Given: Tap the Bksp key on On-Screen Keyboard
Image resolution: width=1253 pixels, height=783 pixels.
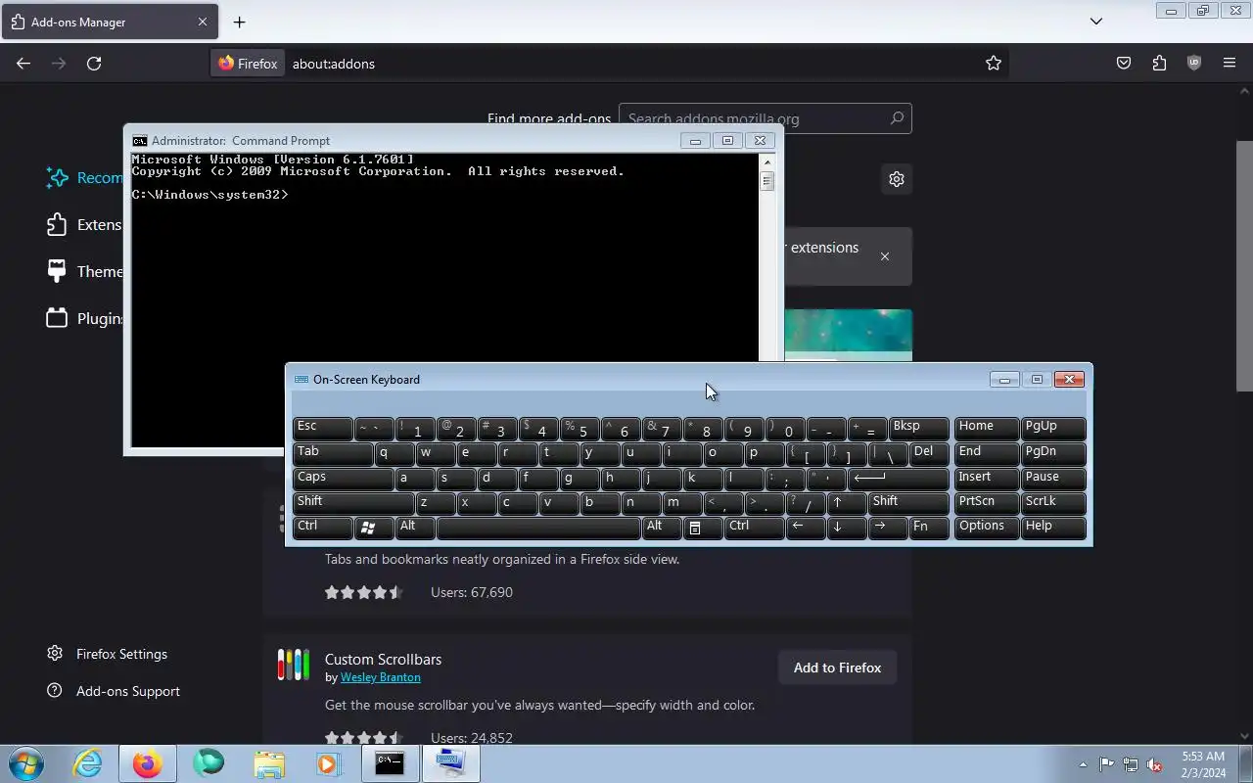Looking at the screenshot, I should point(918,428).
